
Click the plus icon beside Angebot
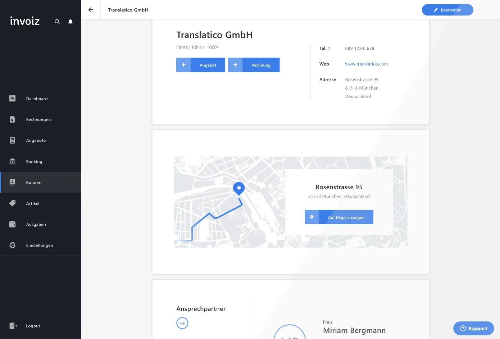(x=183, y=65)
